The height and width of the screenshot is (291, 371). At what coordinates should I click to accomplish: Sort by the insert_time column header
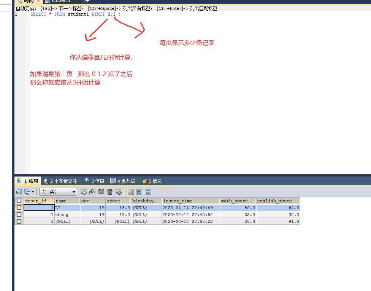click(x=191, y=201)
